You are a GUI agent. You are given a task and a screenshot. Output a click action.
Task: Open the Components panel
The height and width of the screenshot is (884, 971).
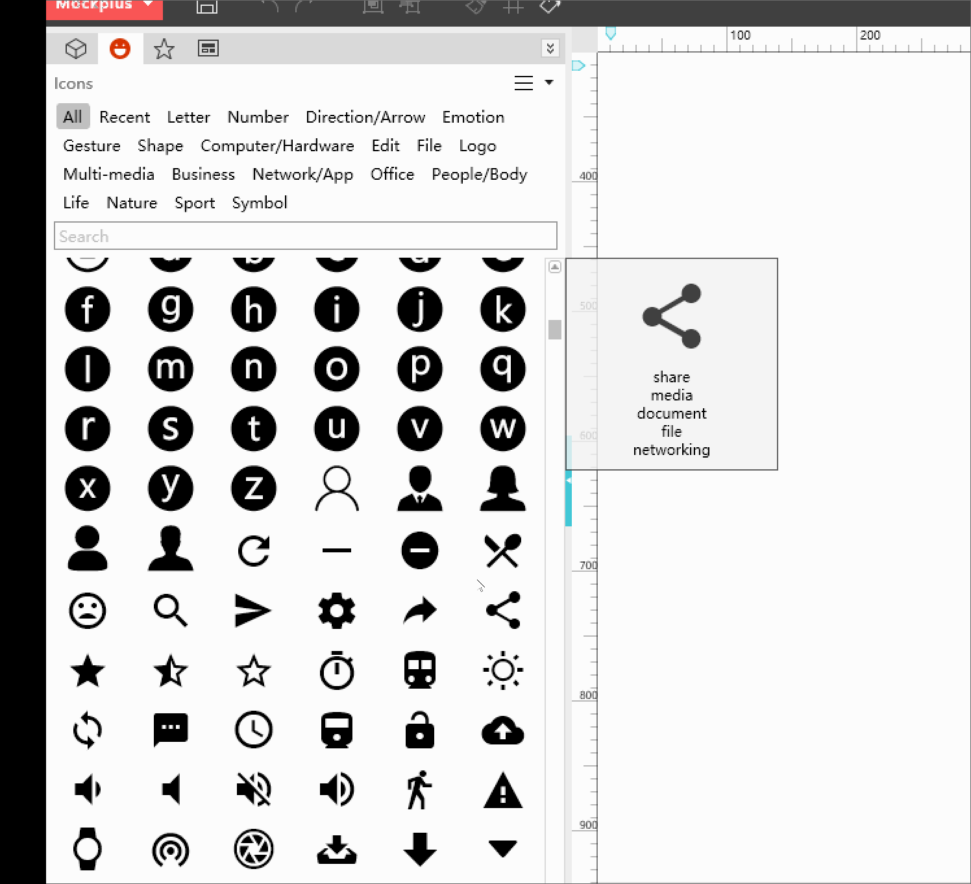pos(76,48)
